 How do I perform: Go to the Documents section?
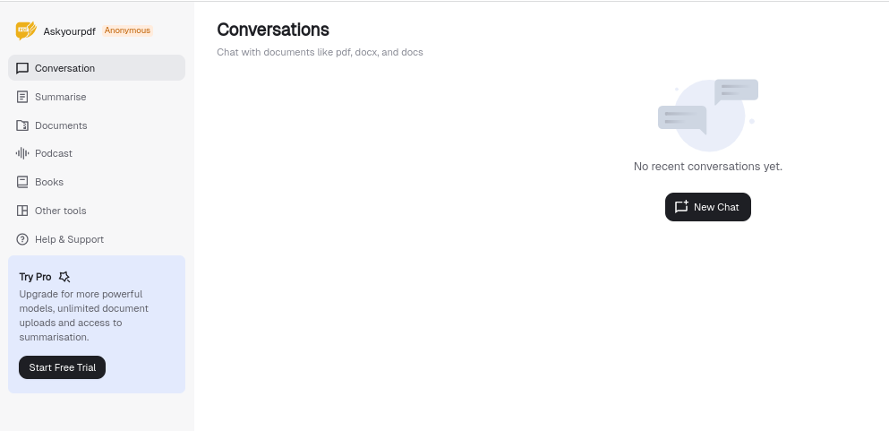(x=97, y=125)
